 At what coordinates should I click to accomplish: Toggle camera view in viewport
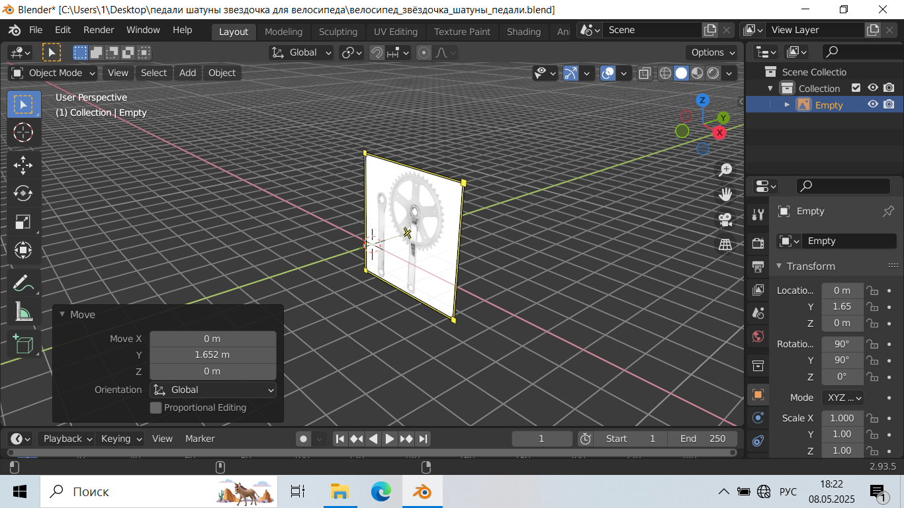point(725,220)
